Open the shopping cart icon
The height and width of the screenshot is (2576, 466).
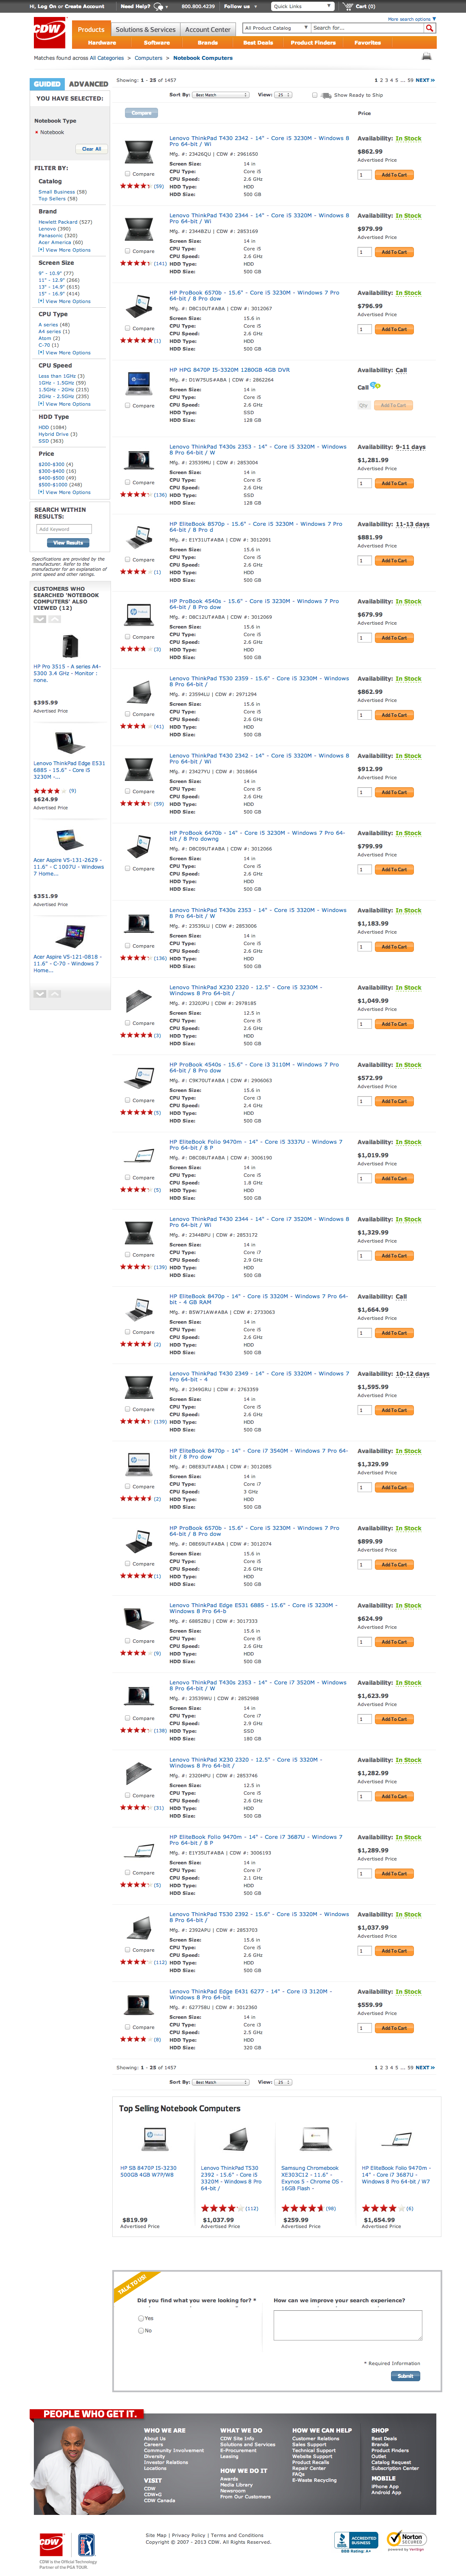(348, 6)
